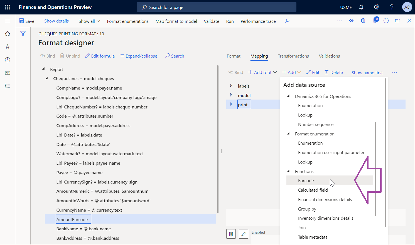Viewport: 415px width, 245px height.
Task: Click Delete in mapping toolbar
Action: pos(333,72)
